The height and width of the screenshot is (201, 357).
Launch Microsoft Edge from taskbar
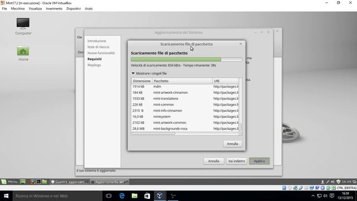click(x=122, y=196)
